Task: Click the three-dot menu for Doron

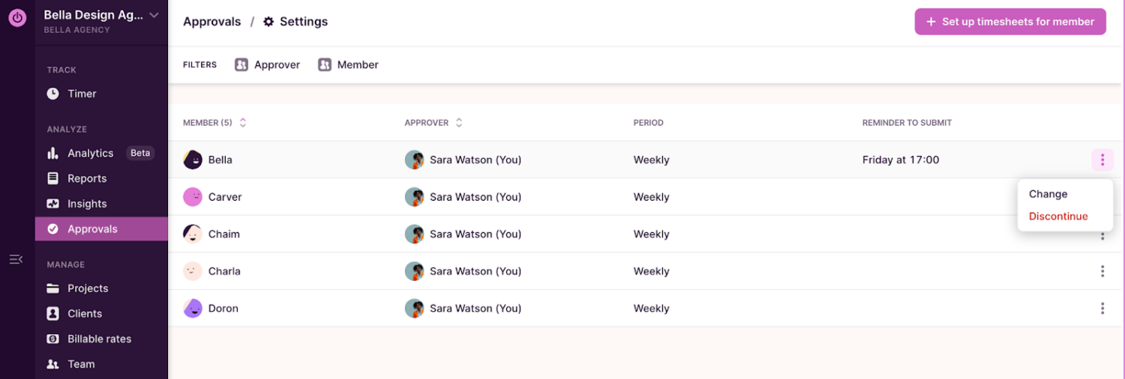Action: tap(1102, 309)
